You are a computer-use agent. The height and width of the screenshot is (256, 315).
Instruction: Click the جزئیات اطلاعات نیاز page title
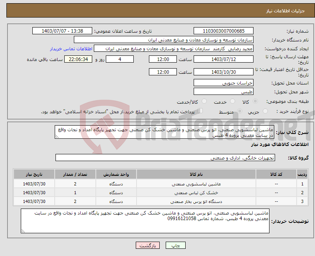tap(285, 11)
